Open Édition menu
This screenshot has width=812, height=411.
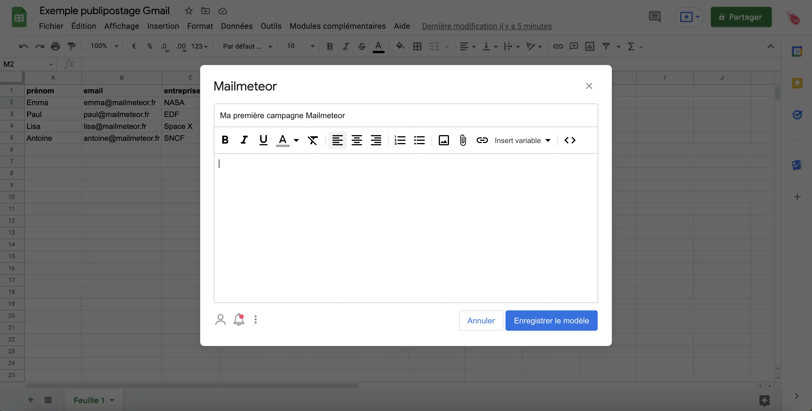(83, 26)
